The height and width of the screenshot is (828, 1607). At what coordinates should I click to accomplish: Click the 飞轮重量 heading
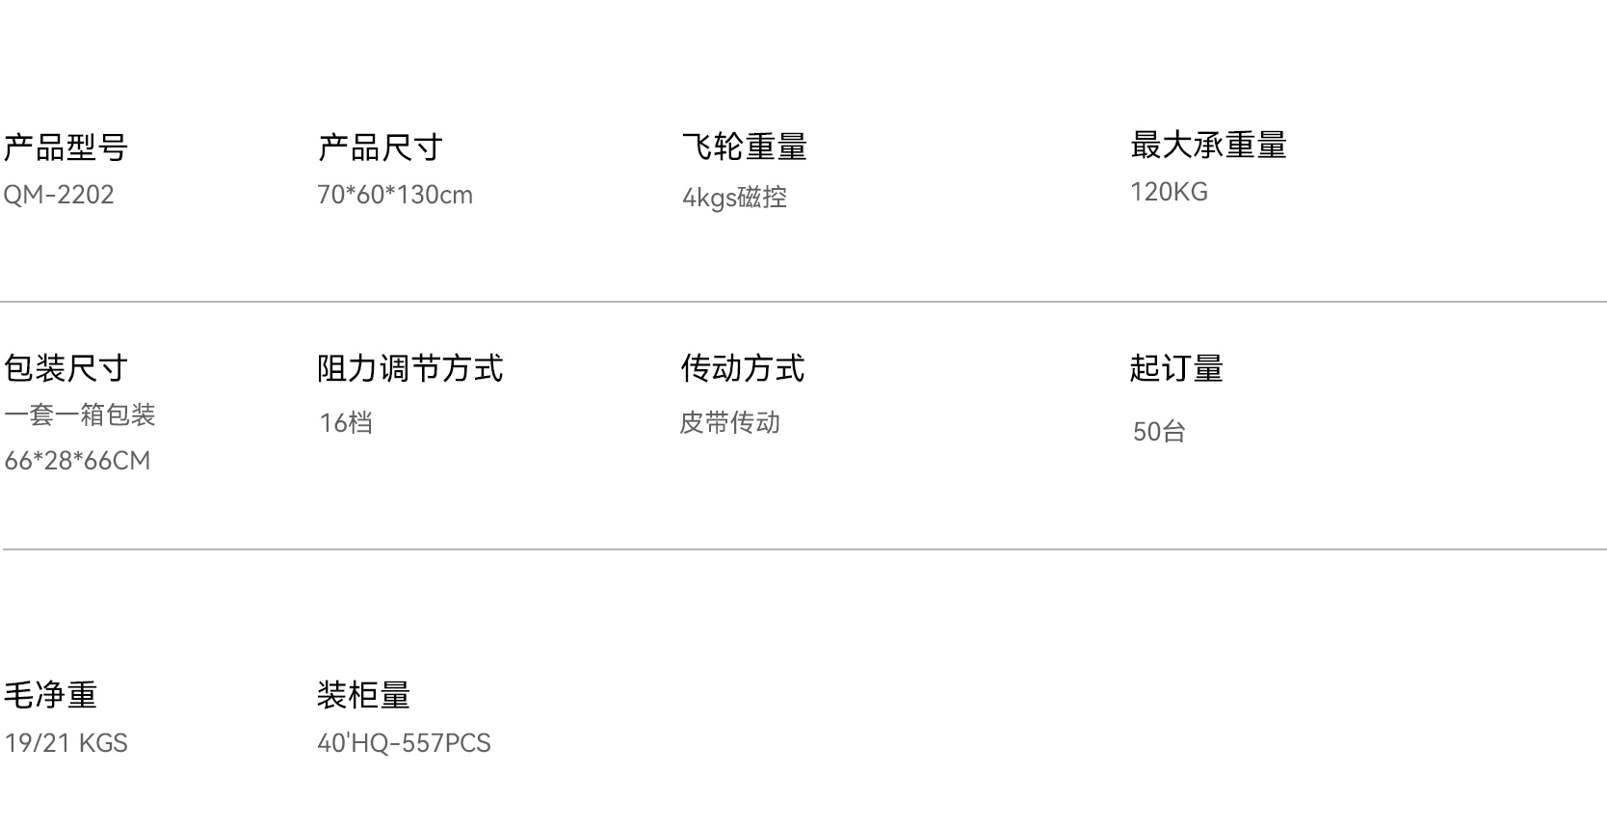point(745,147)
